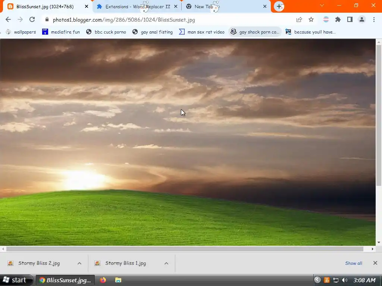Go back to the previous page
Screen dimensions: 382x286
tap(8, 20)
